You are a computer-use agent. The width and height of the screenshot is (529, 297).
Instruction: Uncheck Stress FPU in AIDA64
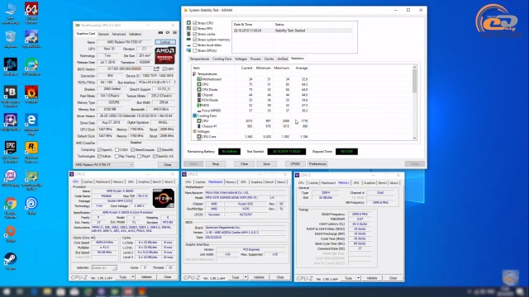tap(195, 29)
